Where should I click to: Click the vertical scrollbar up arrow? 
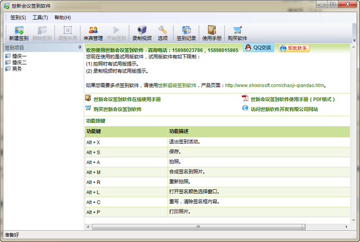[354, 47]
